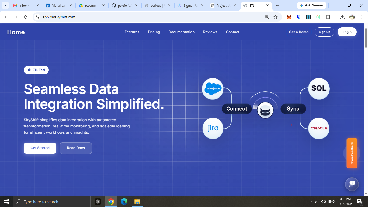Switch to the Sigma tab
The height and width of the screenshot is (207, 368).
coord(191,5)
